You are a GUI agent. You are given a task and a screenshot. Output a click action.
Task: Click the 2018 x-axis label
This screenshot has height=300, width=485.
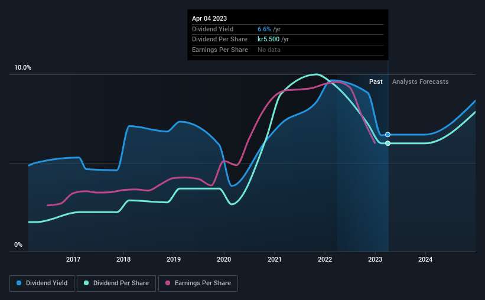point(123,259)
